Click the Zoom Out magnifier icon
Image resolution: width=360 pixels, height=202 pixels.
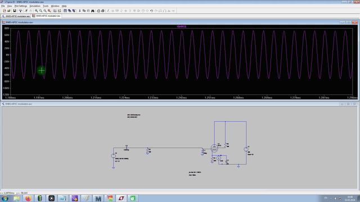click(45, 11)
